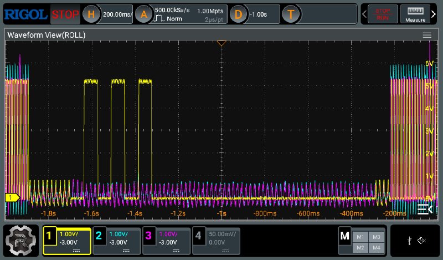Open trigger settings (T)

pos(290,14)
